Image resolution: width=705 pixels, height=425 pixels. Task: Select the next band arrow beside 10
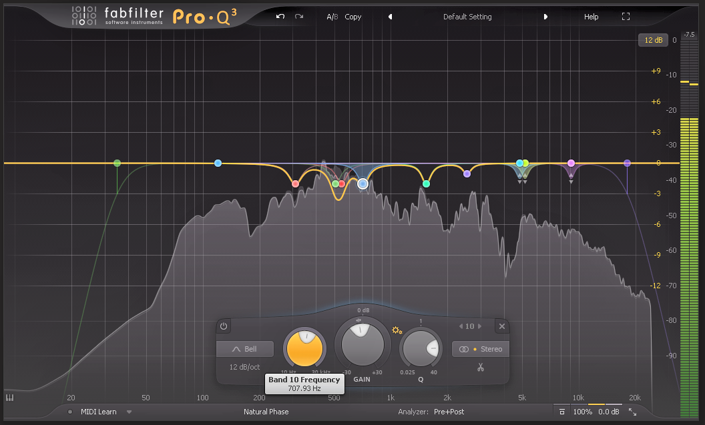coord(480,326)
